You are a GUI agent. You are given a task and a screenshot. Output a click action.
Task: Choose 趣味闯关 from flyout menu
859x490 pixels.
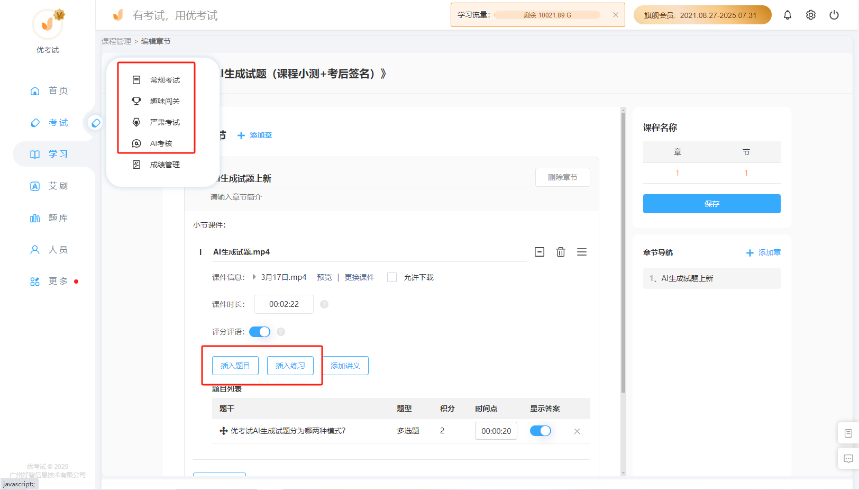click(x=157, y=101)
